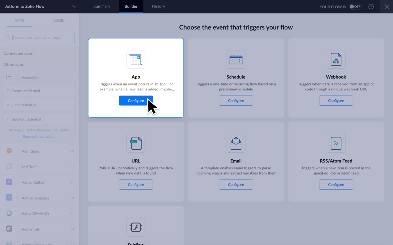Click the ActiveTrail app icon

click(9, 229)
